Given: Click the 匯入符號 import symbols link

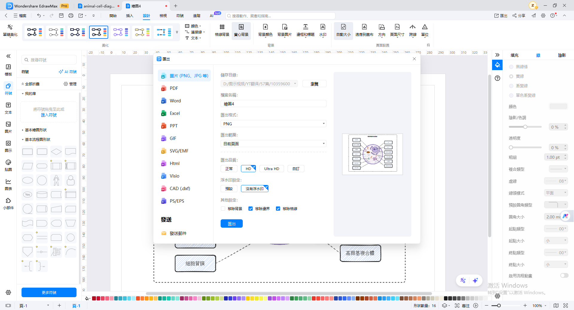Looking at the screenshot, I should (x=49, y=115).
